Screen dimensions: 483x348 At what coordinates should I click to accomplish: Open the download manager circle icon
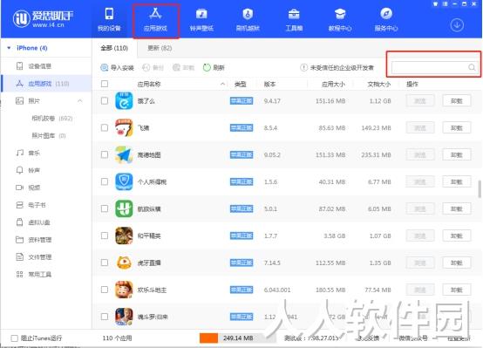click(457, 25)
